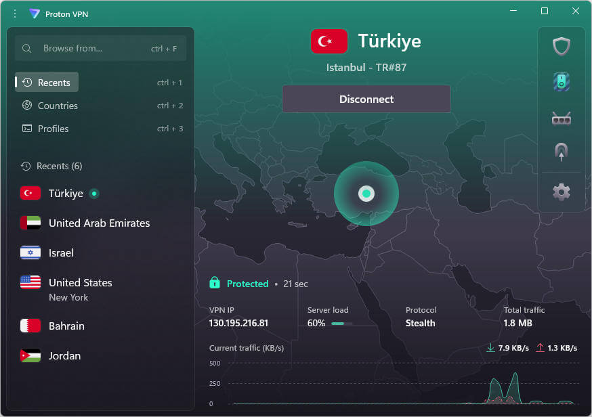Maximize the Proton VPN window
592x417 pixels.
(545, 11)
